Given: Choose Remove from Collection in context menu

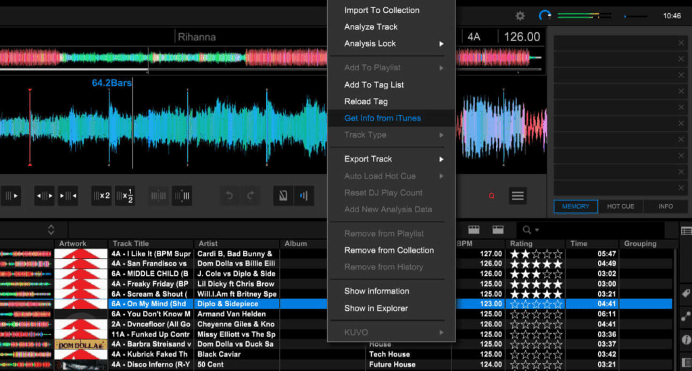Looking at the screenshot, I should pos(389,250).
